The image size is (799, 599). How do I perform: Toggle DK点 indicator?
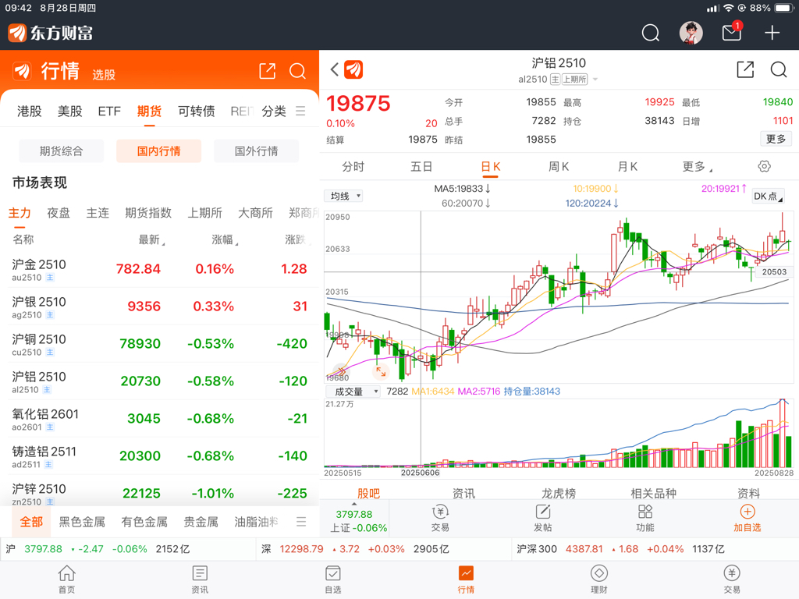tap(768, 196)
